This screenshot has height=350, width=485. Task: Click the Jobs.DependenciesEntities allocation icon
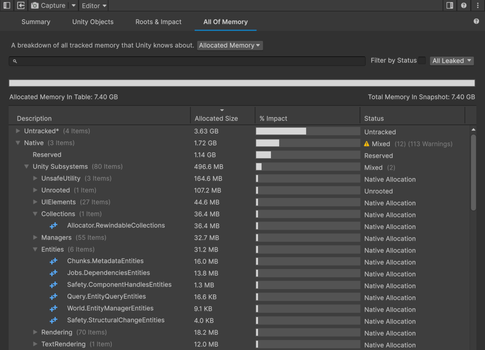tap(54, 273)
